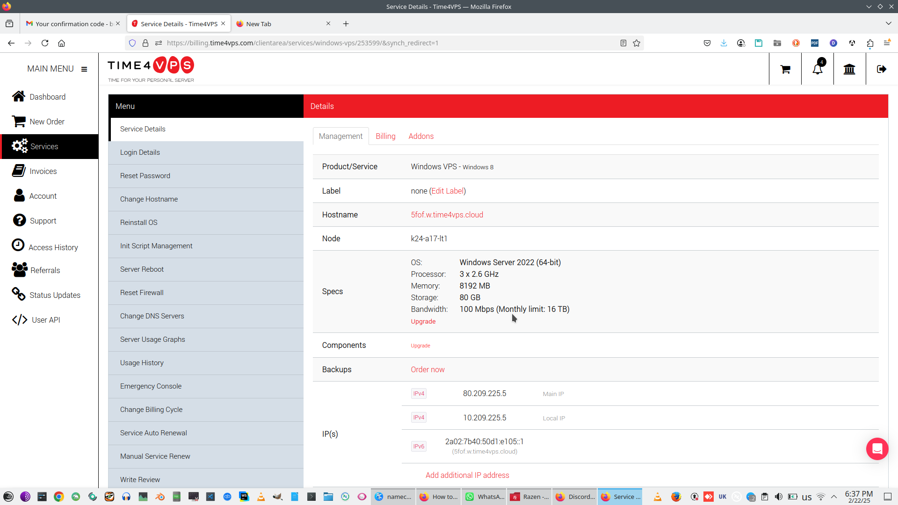The image size is (898, 505).
Task: Bookmark the page with the star icon
Action: pyautogui.click(x=637, y=43)
